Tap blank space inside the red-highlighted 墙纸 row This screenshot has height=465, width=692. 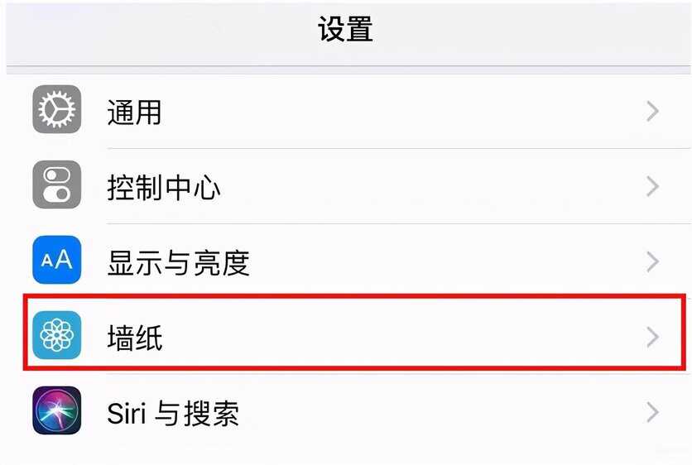click(397, 338)
